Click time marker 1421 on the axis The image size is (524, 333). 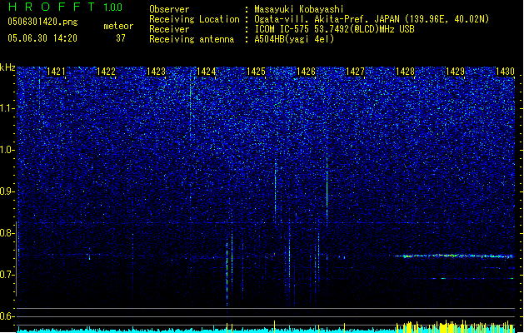(x=56, y=72)
